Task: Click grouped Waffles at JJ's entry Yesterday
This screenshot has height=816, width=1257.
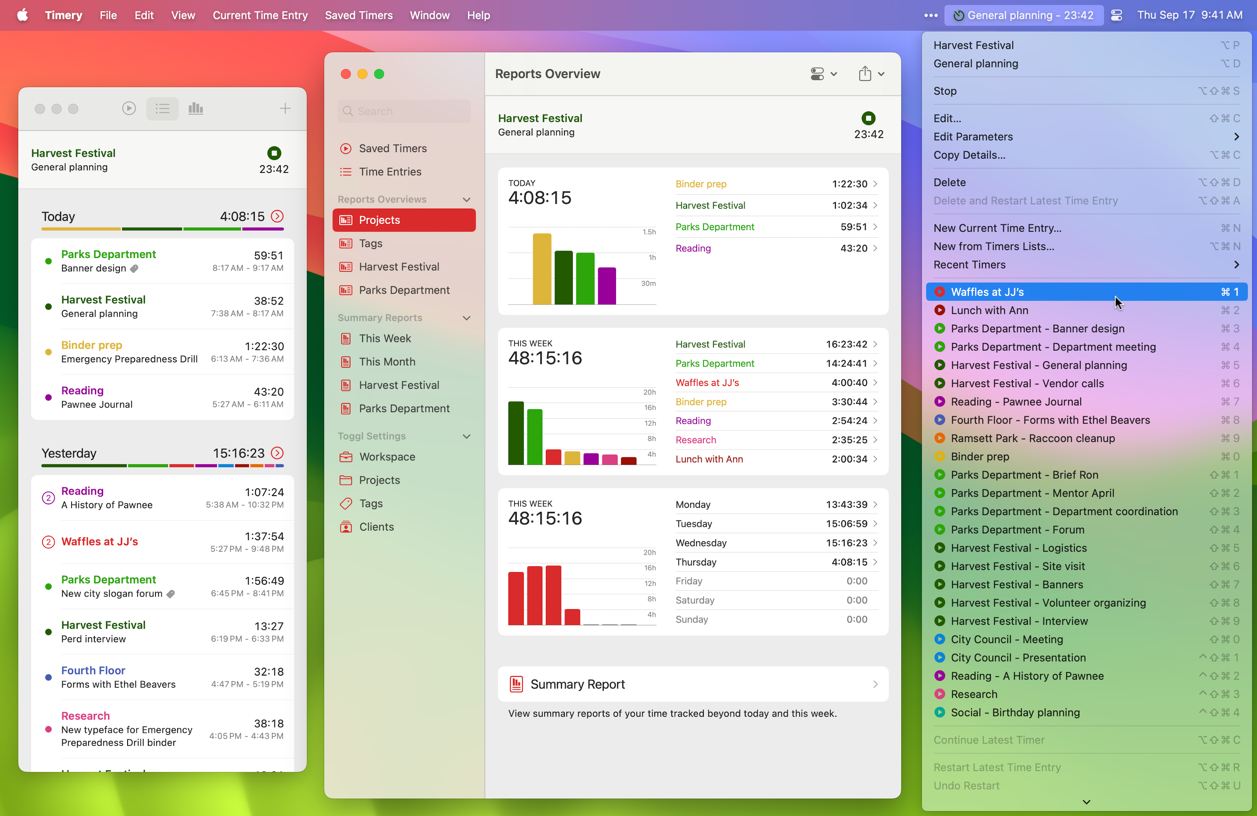Action: tap(162, 542)
